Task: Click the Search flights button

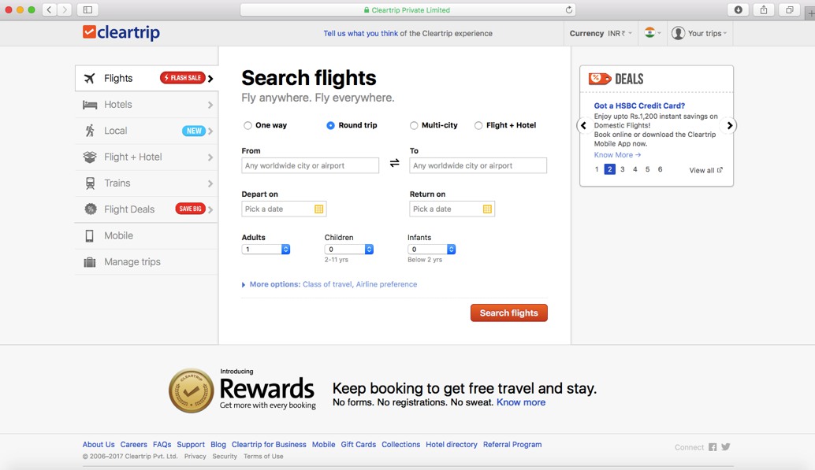Action: (509, 313)
